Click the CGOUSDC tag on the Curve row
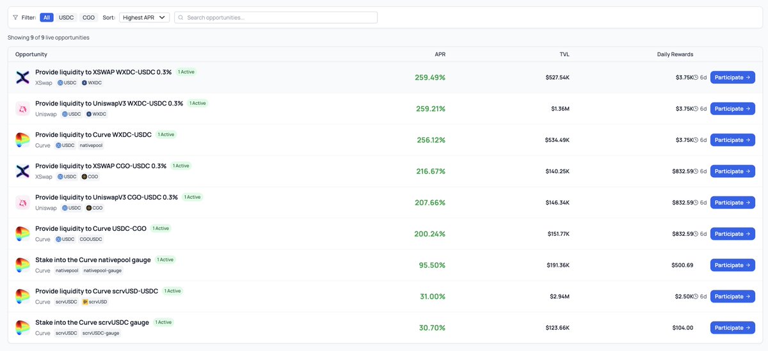This screenshot has height=351, width=768. 90,240
